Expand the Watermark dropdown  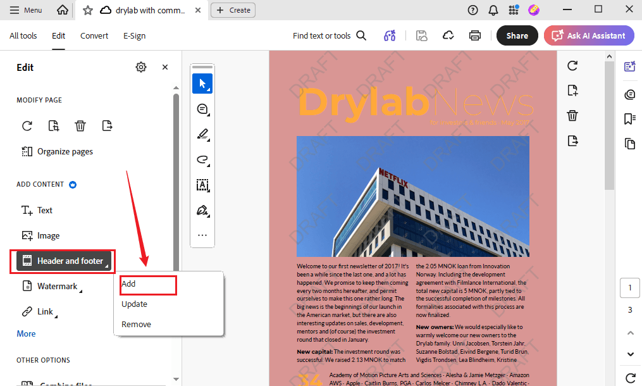[52, 286]
